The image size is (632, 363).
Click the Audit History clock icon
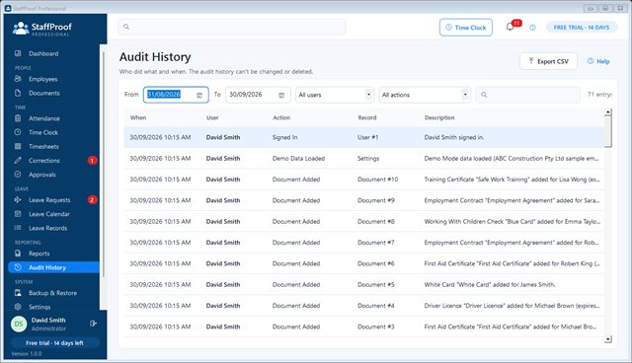pyautogui.click(x=18, y=267)
